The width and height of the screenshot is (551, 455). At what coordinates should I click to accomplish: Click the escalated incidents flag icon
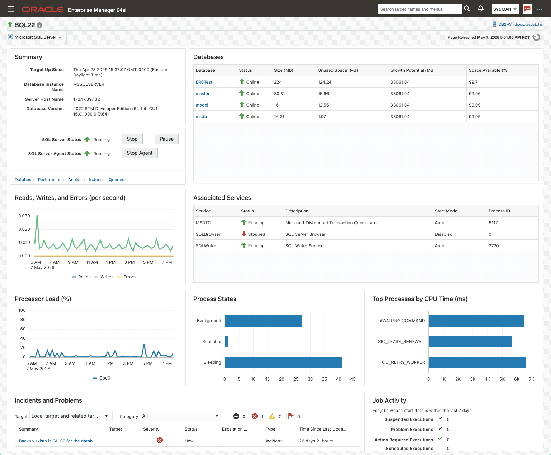291,416
